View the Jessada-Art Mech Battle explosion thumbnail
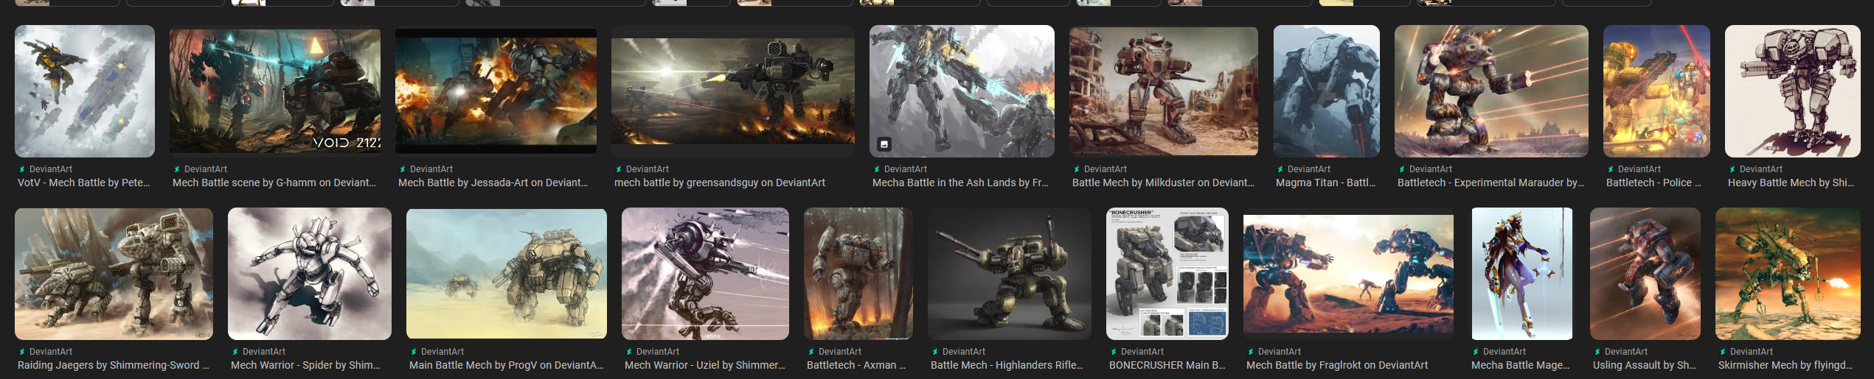 click(496, 91)
